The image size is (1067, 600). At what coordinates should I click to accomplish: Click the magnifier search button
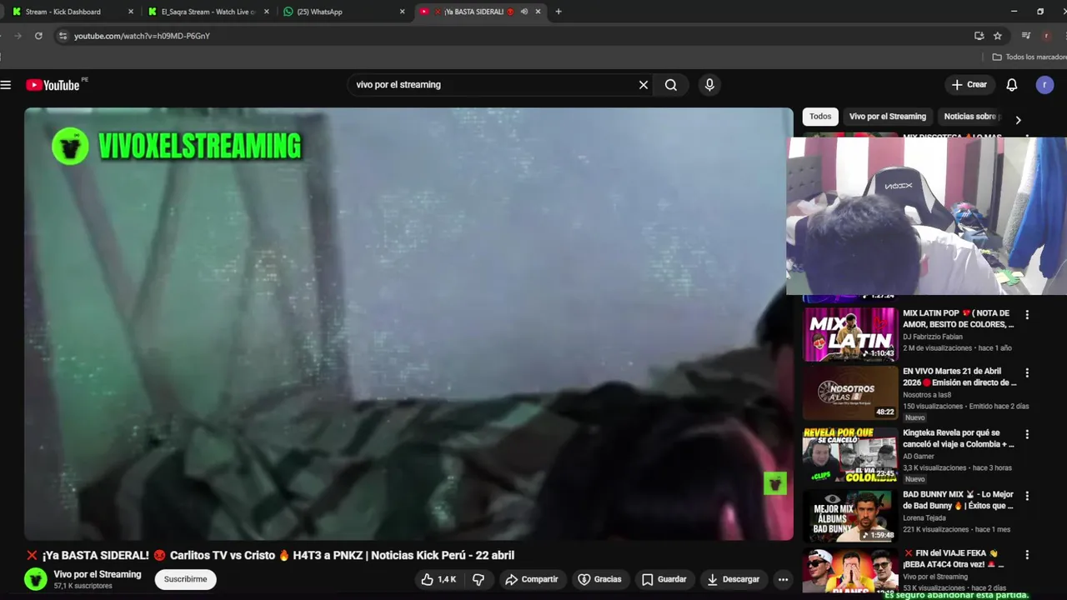coord(671,85)
